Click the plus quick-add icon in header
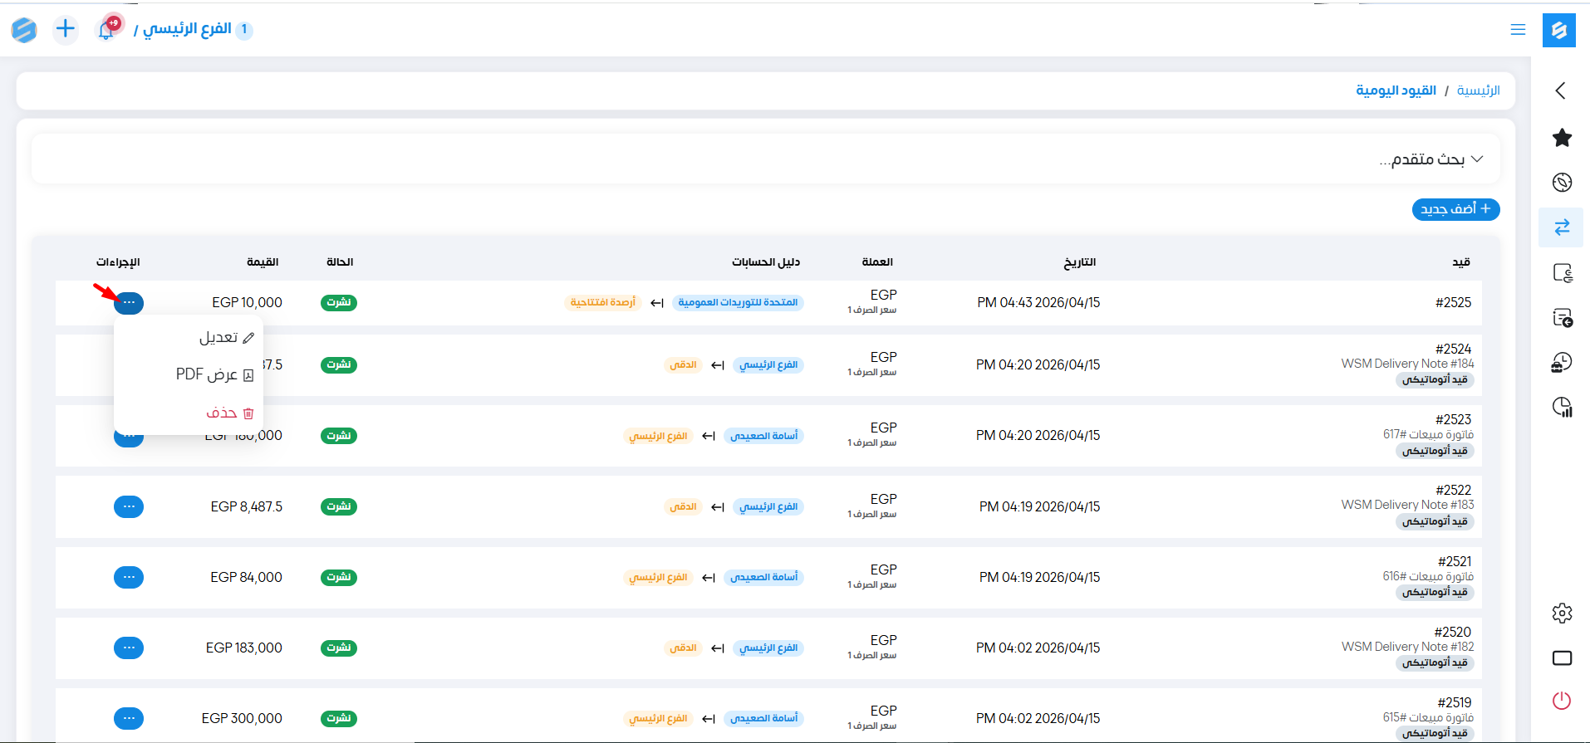Screen dimensions: 1590x743 coord(65,30)
